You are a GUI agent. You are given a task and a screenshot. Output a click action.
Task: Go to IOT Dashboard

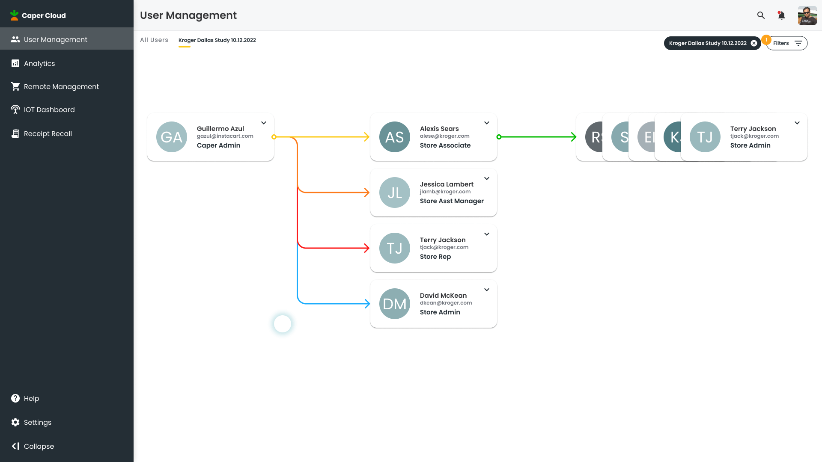click(x=49, y=110)
